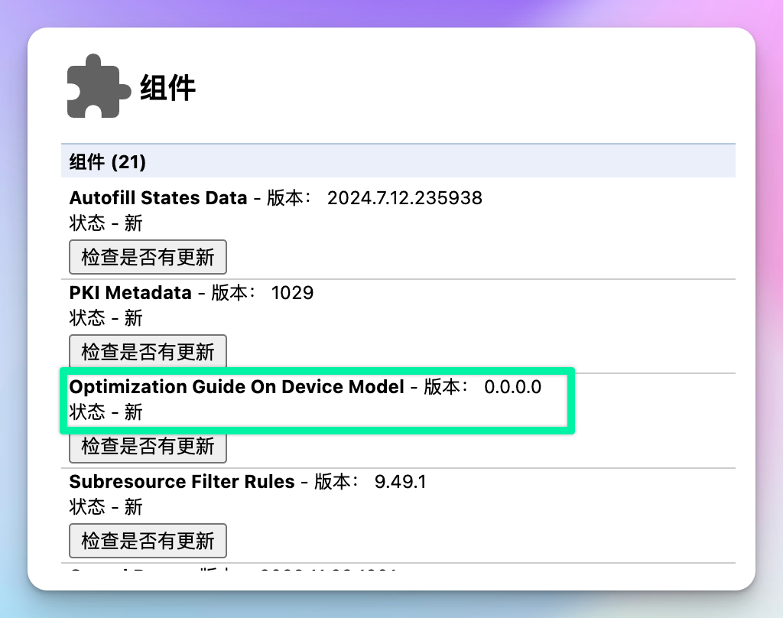Click 检查是否有更新 under Autofill States Data
The width and height of the screenshot is (783, 618).
tap(148, 257)
